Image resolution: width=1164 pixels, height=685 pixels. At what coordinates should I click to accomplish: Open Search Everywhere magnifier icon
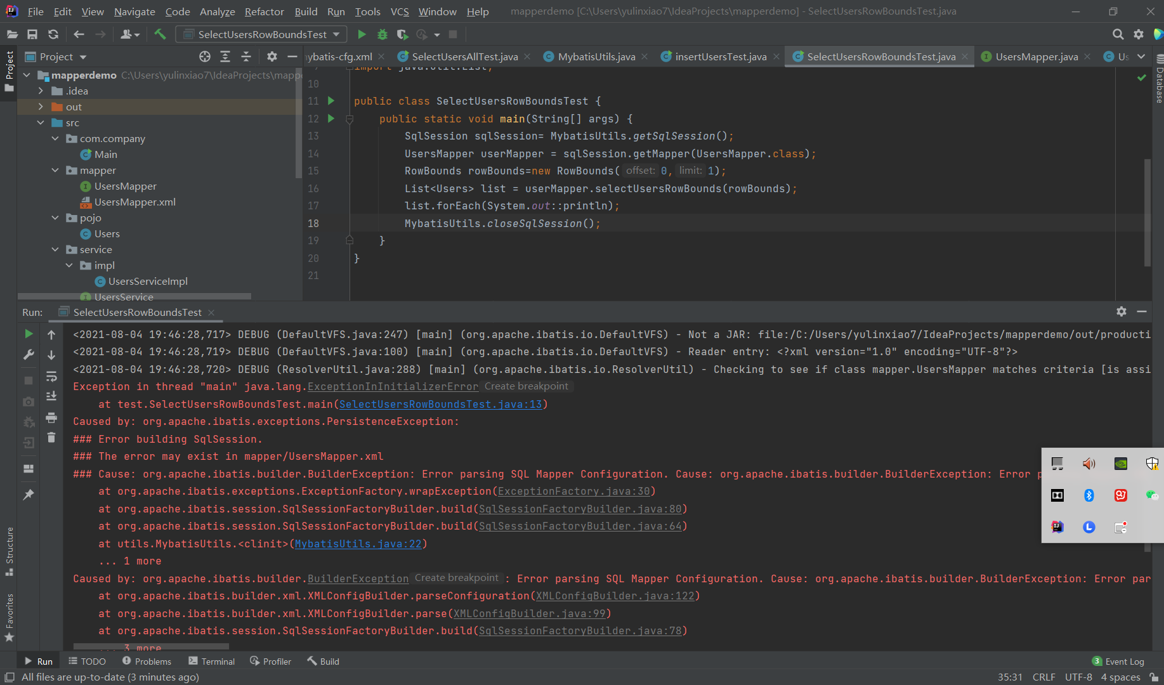(1118, 34)
